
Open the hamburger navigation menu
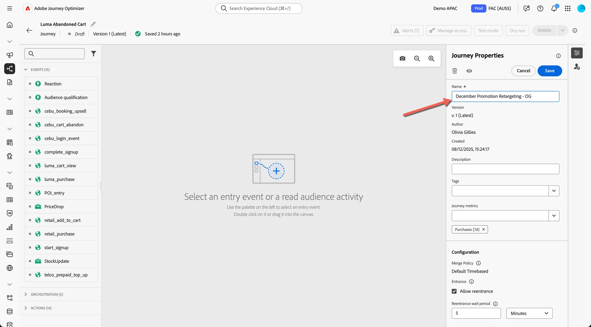(10, 8)
